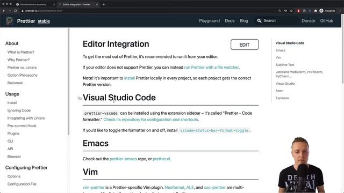Click the search magnifier icon in header
The height and width of the screenshot is (193, 344).
coord(259,20)
